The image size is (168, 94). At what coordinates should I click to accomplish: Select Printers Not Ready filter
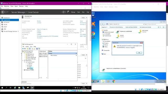pos(31,57)
